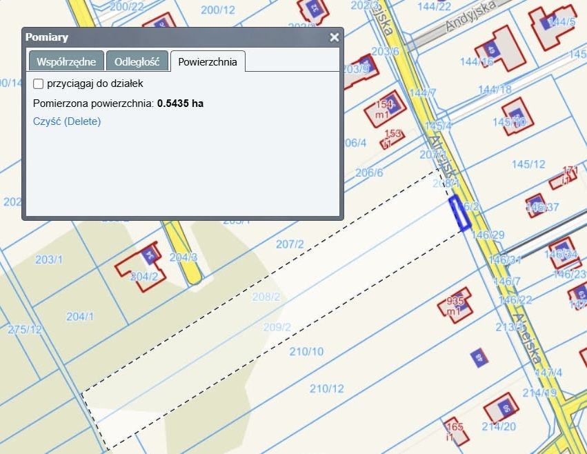Click the blue house number 48 marker
The width and height of the screenshot is (587, 454).
479,357
